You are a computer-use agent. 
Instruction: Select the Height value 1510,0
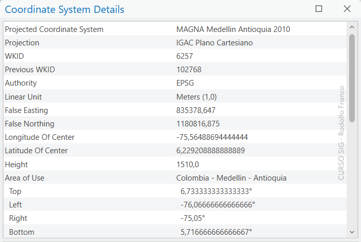(x=187, y=165)
